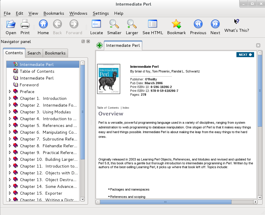Expand Chapter 7 tree node
Screen dimensions: 265x215
click(x=10, y=139)
